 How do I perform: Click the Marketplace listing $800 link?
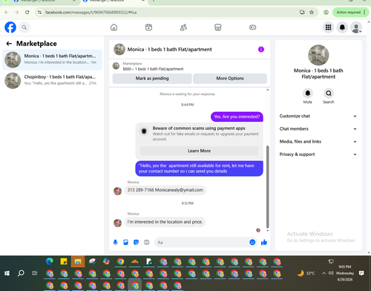[153, 69]
